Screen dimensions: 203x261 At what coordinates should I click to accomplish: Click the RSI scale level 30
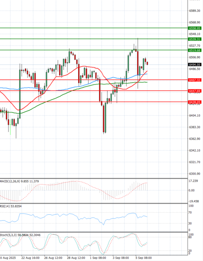[190, 223]
